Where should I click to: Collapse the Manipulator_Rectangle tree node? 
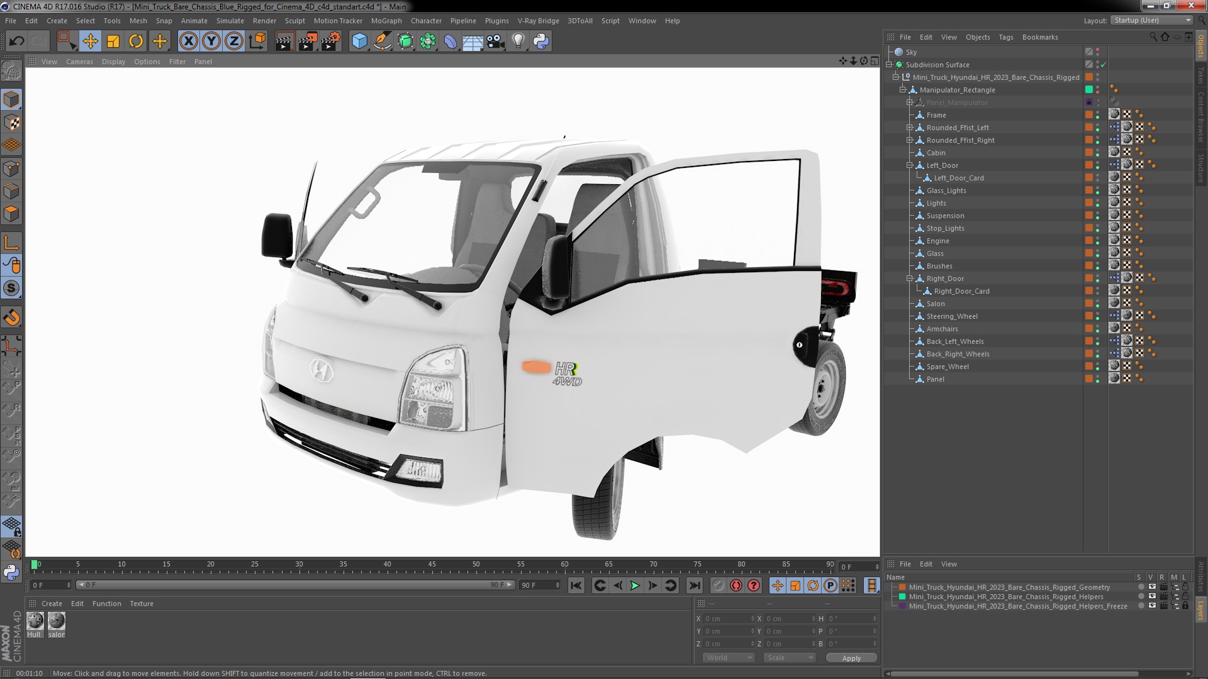tap(903, 90)
